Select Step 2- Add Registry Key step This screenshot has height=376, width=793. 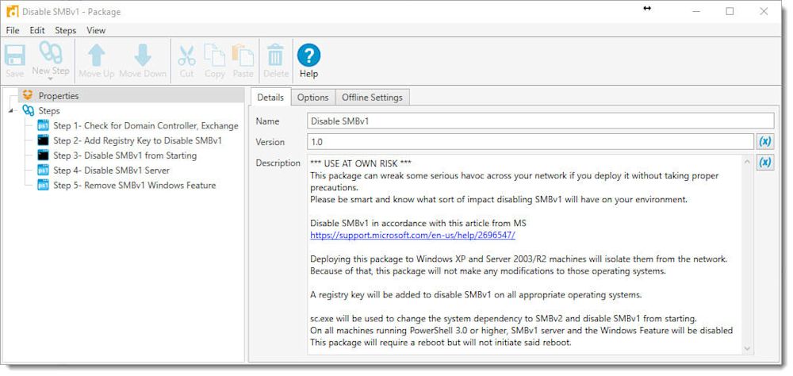[137, 140]
